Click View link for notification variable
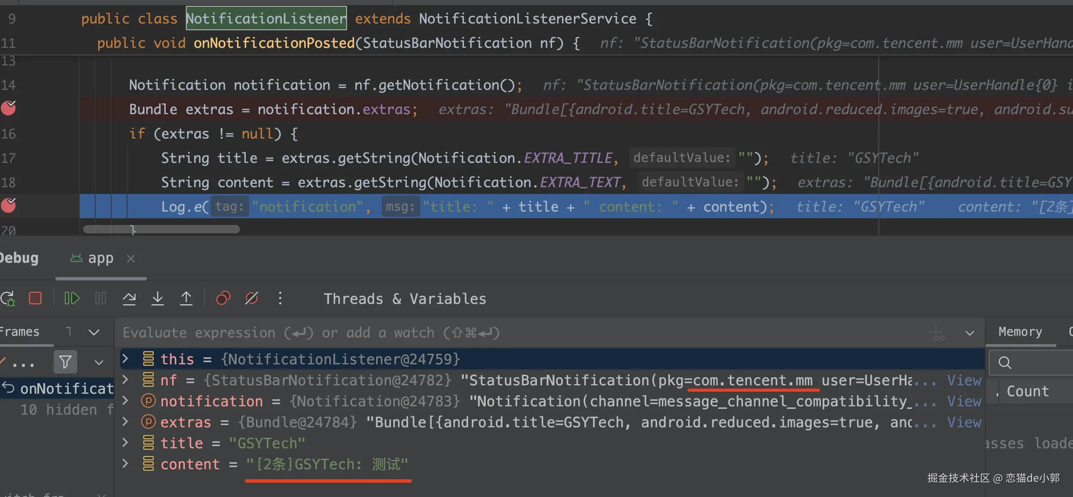Image resolution: width=1073 pixels, height=497 pixels. [964, 401]
